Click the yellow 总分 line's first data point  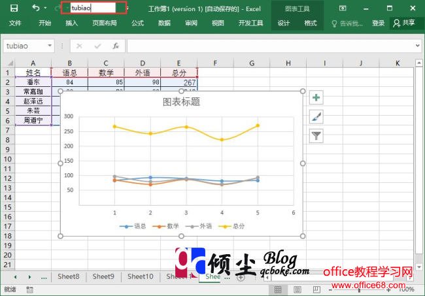click(114, 127)
